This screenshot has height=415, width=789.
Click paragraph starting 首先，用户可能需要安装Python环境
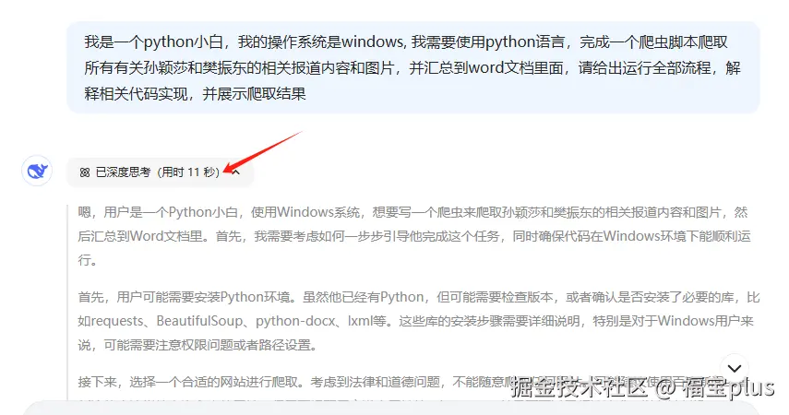point(418,321)
